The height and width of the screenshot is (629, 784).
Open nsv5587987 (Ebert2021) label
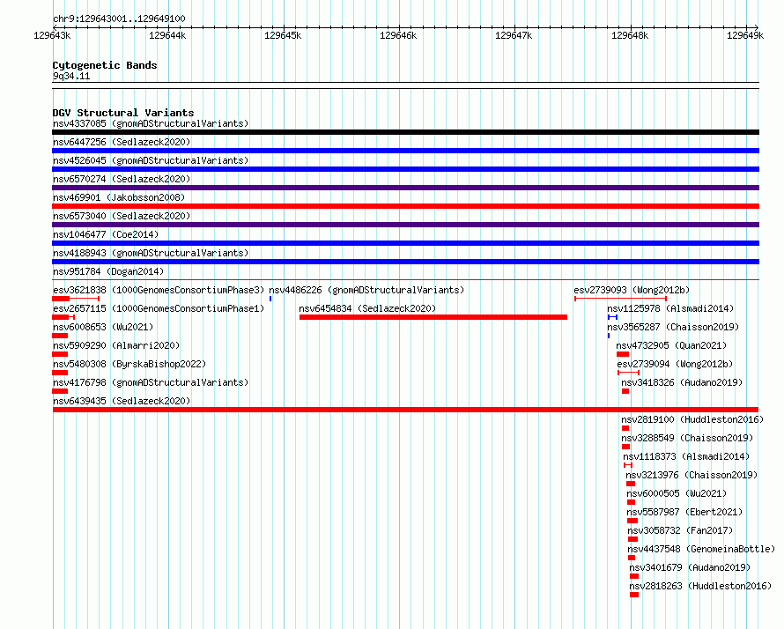tap(685, 512)
